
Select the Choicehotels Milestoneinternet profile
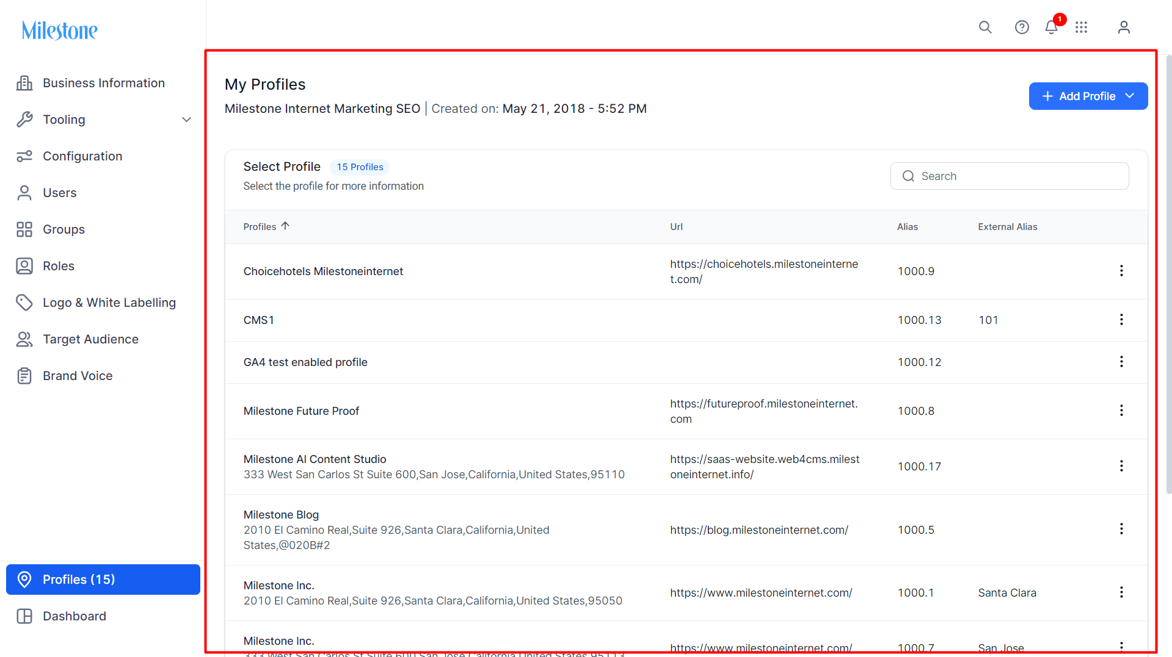[323, 271]
